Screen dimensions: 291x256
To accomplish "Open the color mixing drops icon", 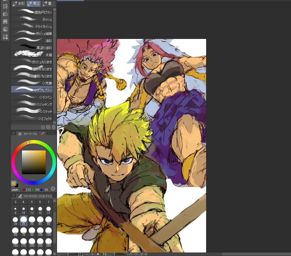I will (5, 14).
